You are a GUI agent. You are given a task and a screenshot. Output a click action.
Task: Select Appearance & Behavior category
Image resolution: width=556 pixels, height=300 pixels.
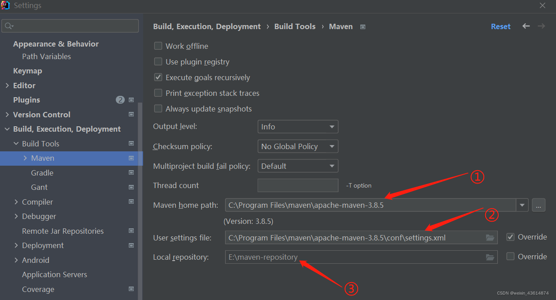pos(56,44)
